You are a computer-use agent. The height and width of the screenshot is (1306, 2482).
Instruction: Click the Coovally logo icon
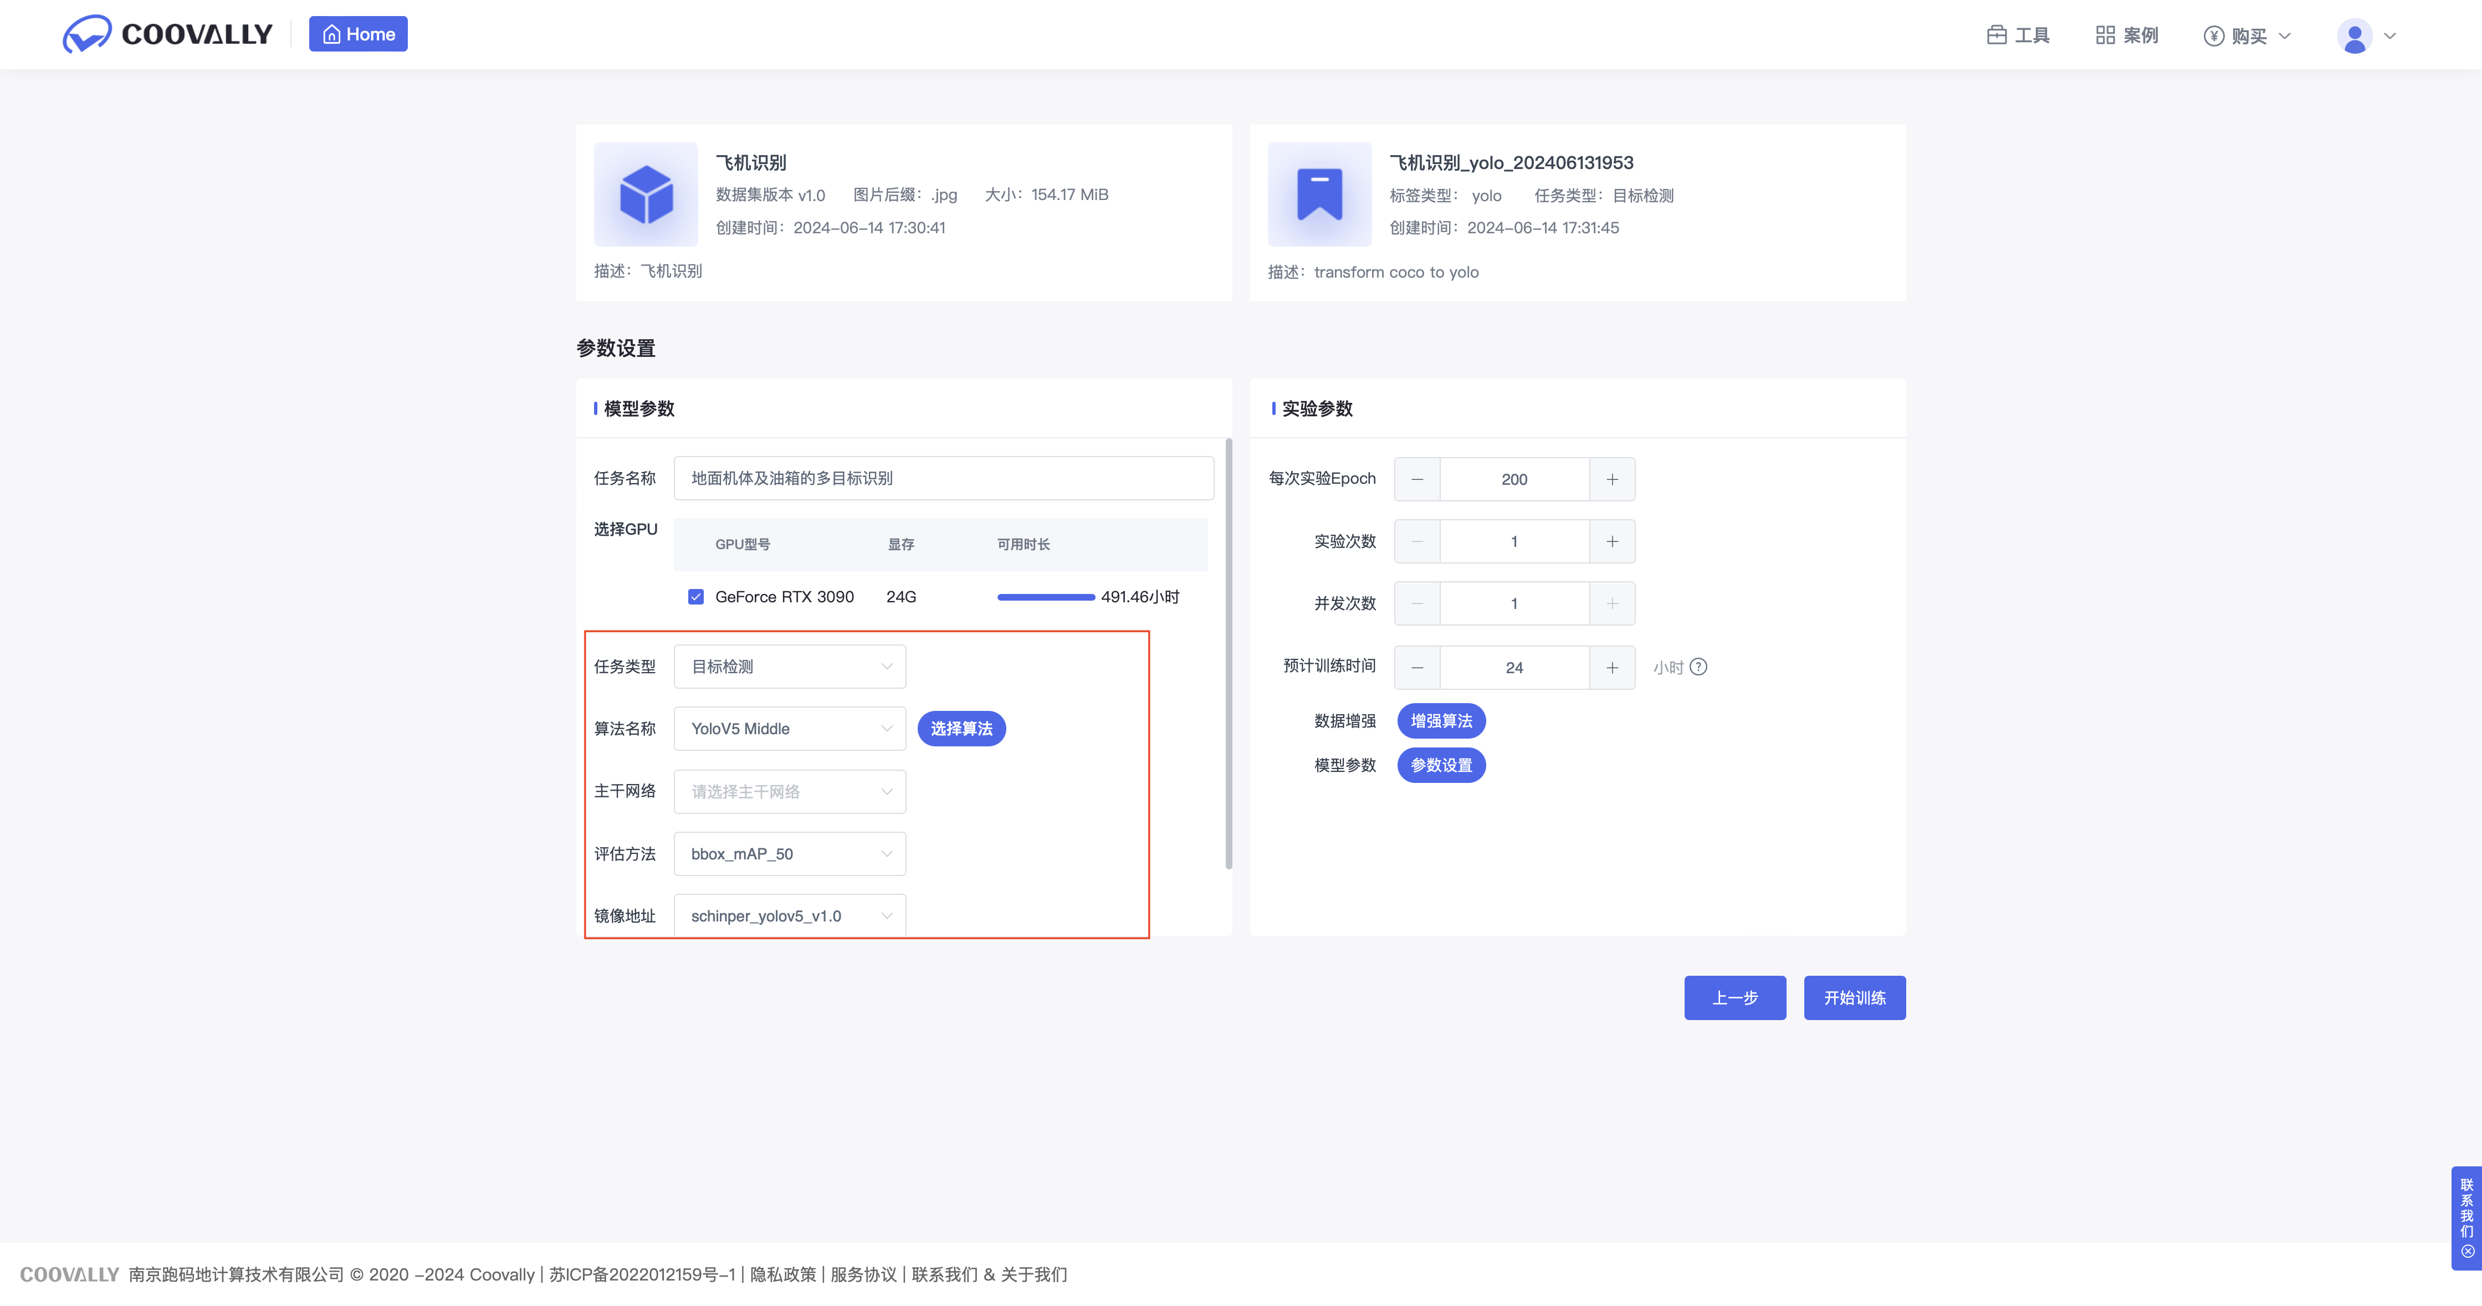pos(86,35)
